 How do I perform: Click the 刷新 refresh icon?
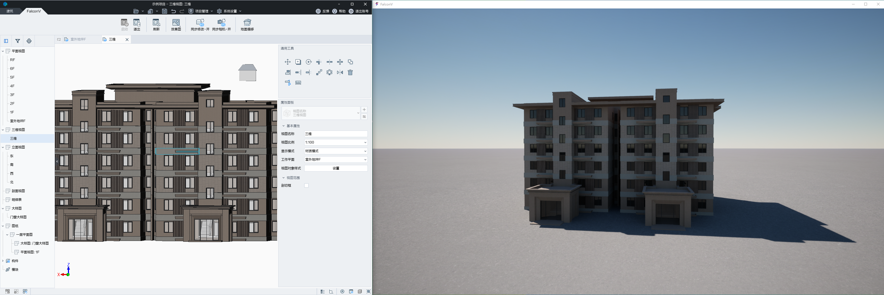pos(156,25)
